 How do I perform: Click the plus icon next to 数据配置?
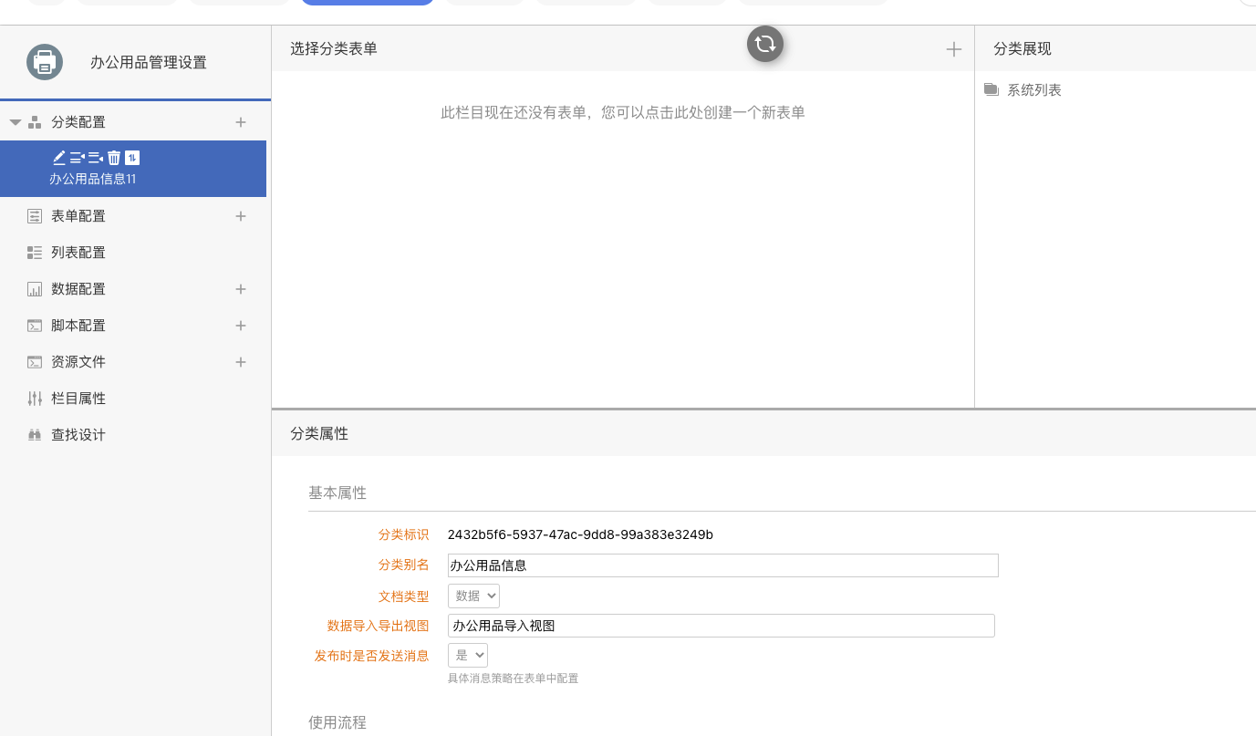coord(241,289)
